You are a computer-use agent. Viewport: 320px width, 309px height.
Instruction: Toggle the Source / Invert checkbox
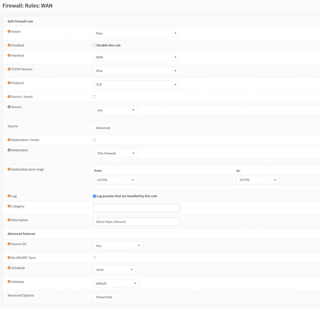[x=94, y=97]
